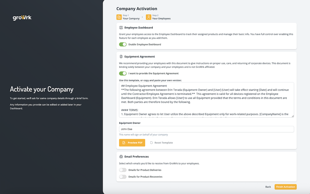The image size is (310, 194).
Task: Enable Emails for Product Deliveries
Action: pyautogui.click(x=123, y=170)
